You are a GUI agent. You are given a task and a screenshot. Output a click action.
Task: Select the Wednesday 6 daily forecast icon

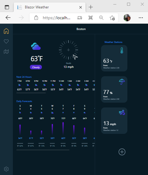click(x=52, y=113)
